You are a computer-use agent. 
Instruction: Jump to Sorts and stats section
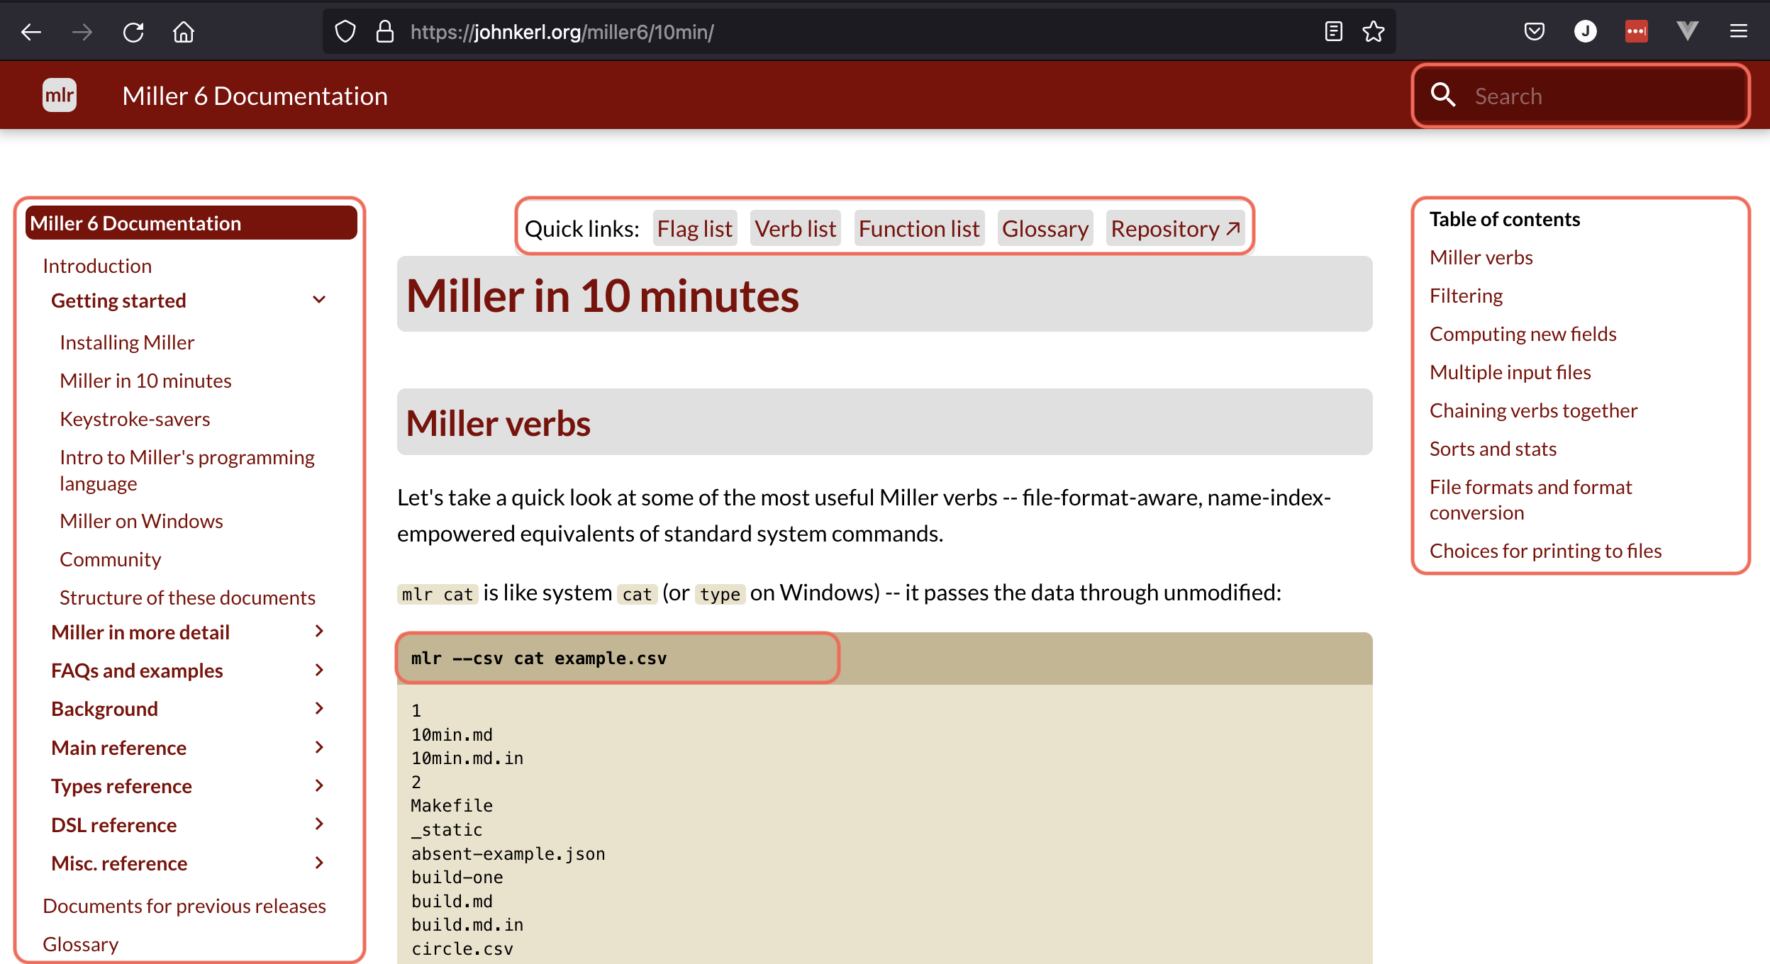1493,449
